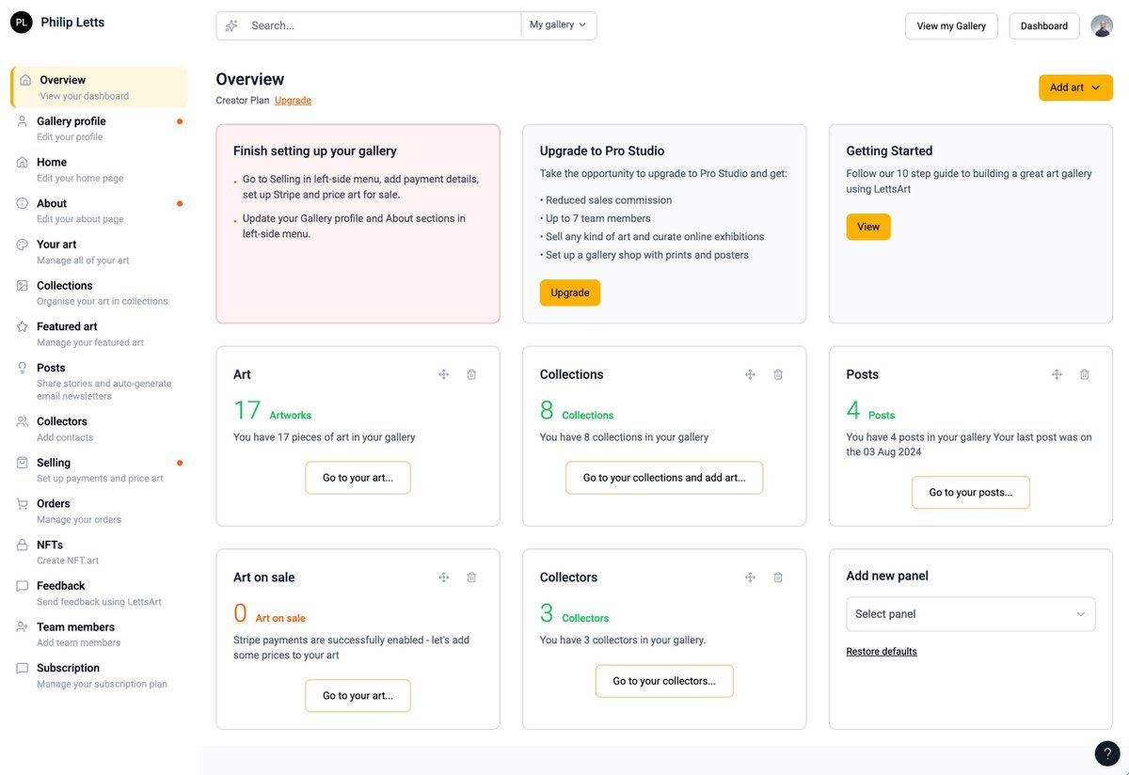The height and width of the screenshot is (775, 1129).
Task: Remove the Collections panel via trash icon
Action: [x=778, y=374]
